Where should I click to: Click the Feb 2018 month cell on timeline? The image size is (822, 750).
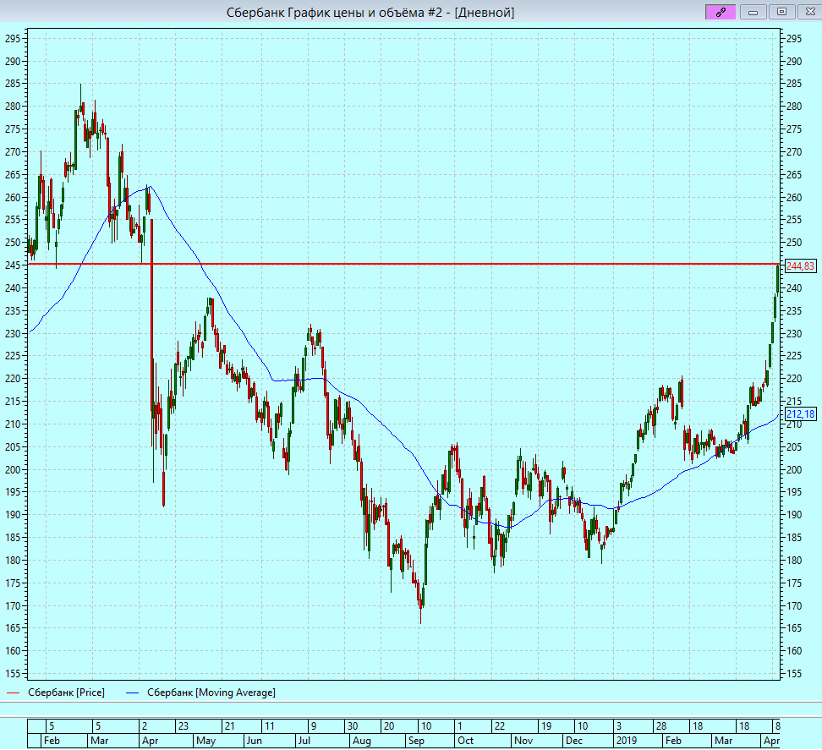tap(63, 741)
